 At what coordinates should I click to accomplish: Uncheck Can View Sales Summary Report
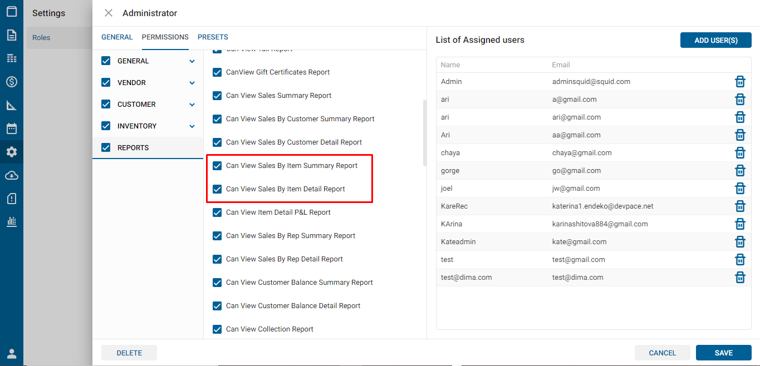point(218,96)
